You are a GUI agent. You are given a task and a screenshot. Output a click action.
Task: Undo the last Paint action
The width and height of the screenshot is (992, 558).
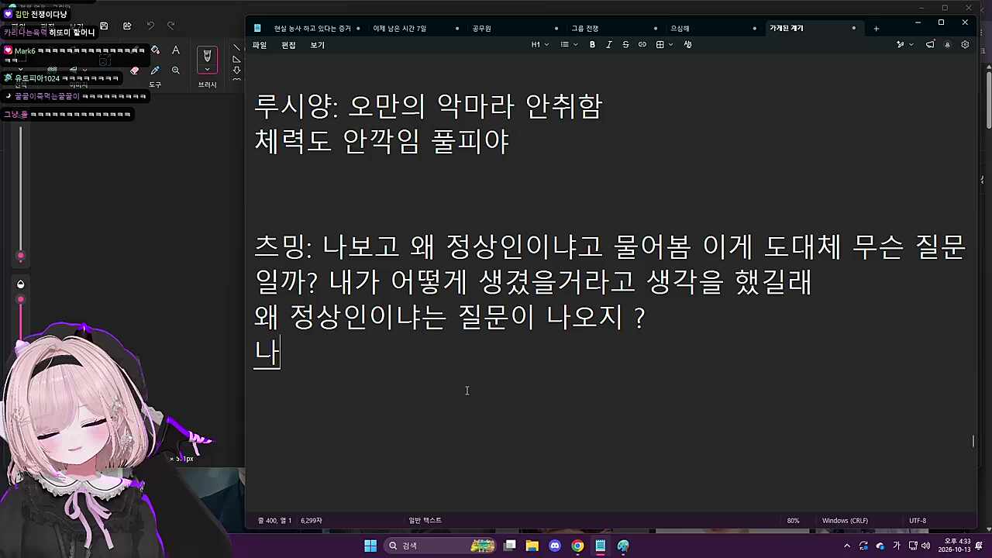(x=150, y=26)
